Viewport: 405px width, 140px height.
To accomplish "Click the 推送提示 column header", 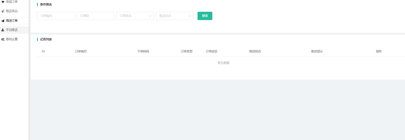I will tap(317, 51).
